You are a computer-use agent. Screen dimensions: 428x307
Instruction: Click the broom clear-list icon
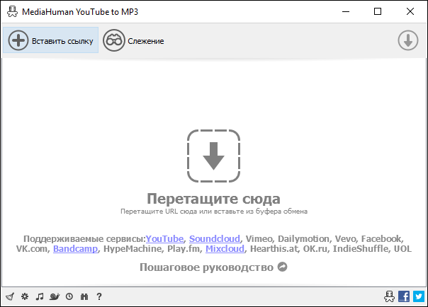click(10, 296)
